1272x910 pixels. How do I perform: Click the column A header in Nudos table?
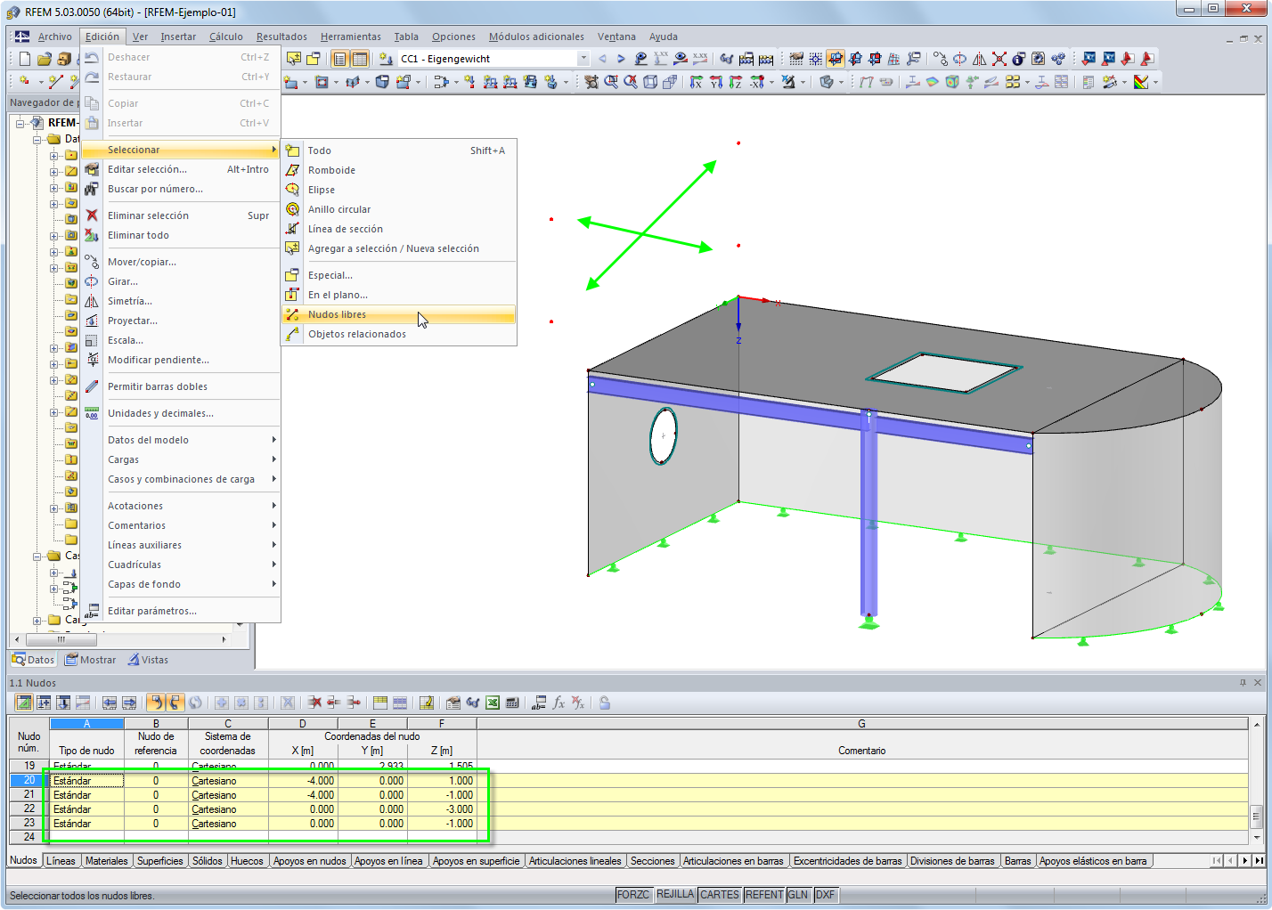86,724
